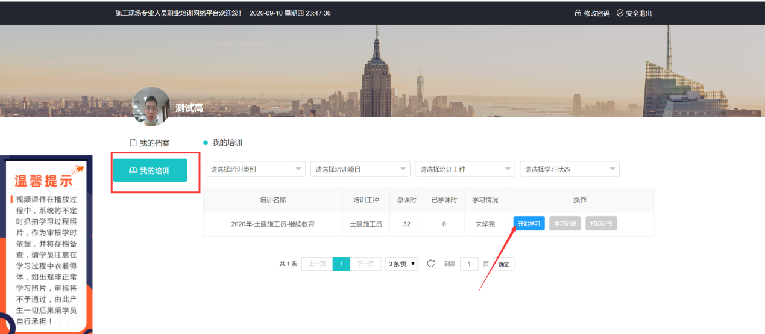This screenshot has width=765, height=334.
Task: Click the 下一页 pagination button
Action: click(x=365, y=264)
